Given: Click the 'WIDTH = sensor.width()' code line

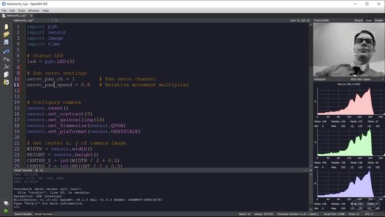Looking at the screenshot, I should [60, 149].
